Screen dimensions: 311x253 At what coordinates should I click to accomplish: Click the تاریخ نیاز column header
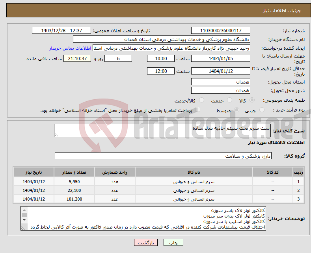[x=34, y=172]
